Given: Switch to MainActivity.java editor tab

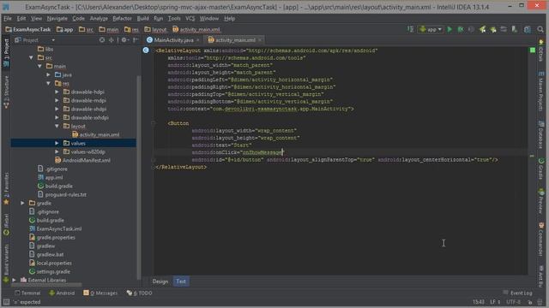Looking at the screenshot, I should [173, 40].
